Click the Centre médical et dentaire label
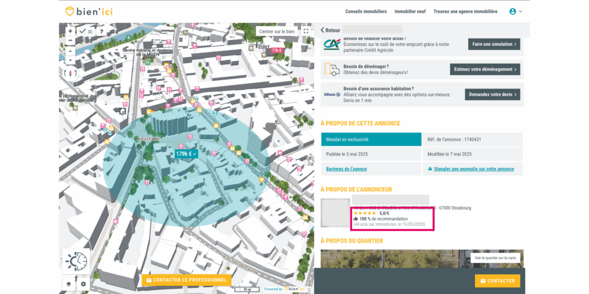The height and width of the screenshot is (294, 589). tap(147, 52)
